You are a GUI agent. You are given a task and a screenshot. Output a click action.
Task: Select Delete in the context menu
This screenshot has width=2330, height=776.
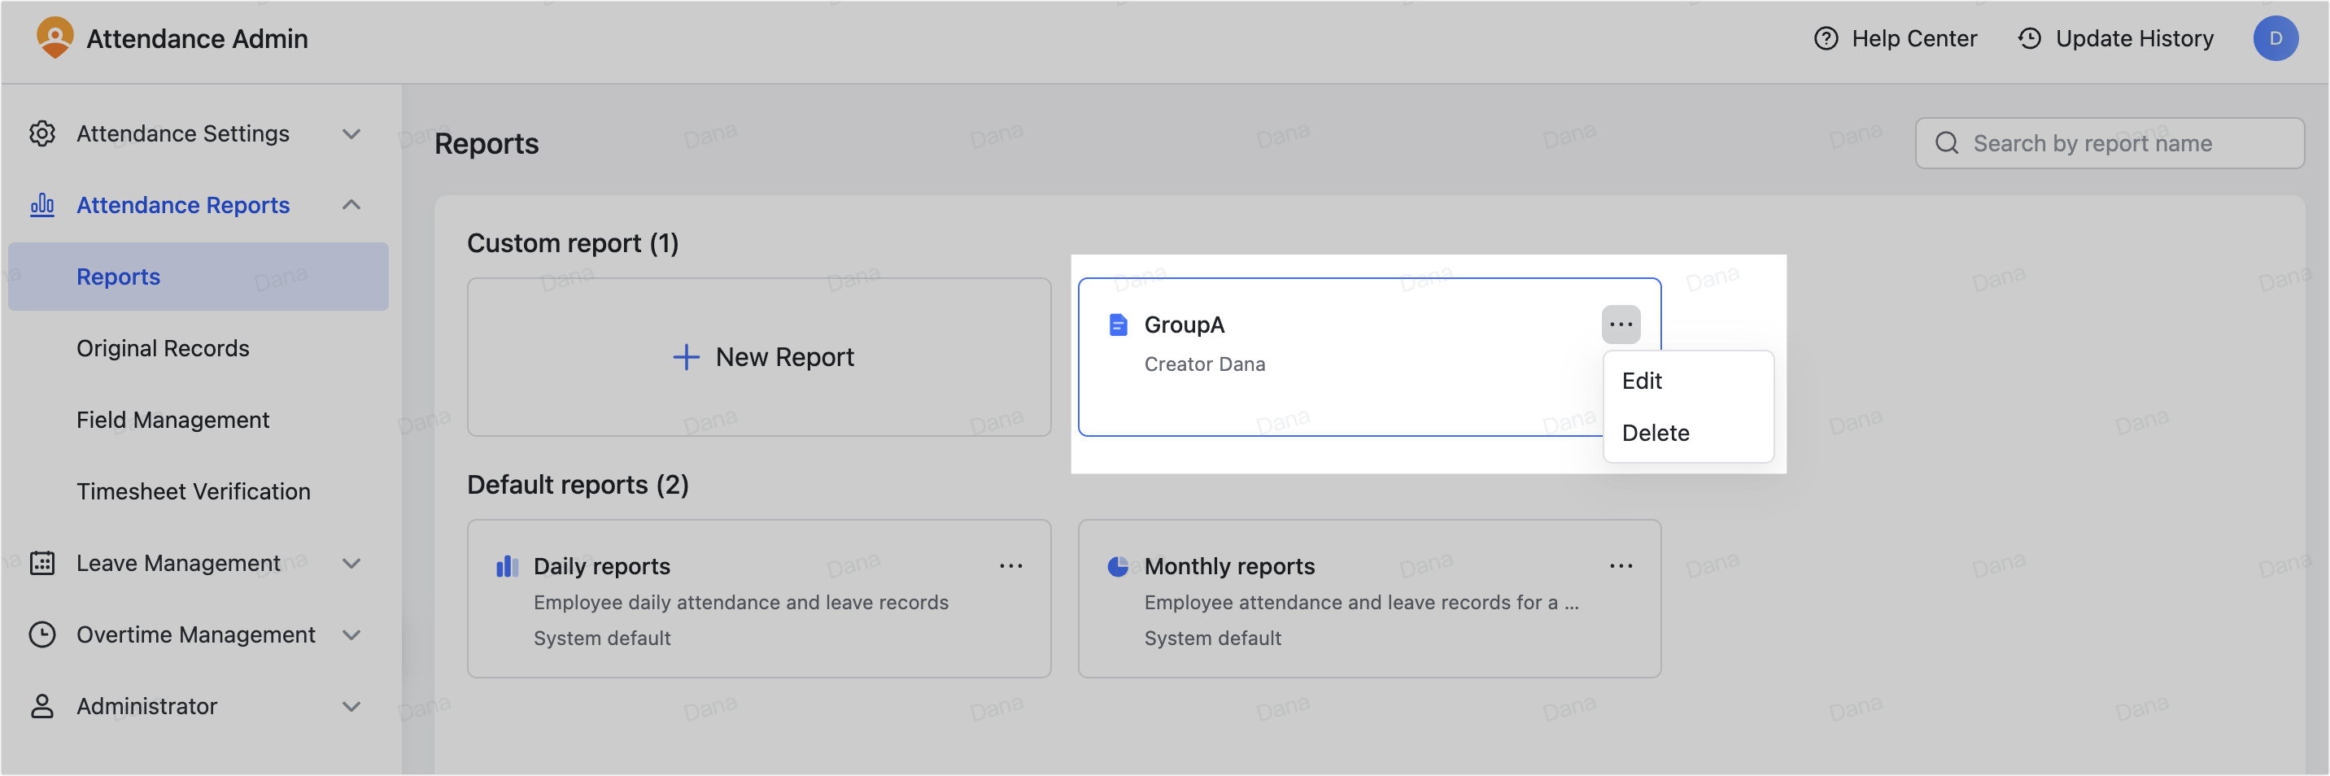click(x=1656, y=432)
